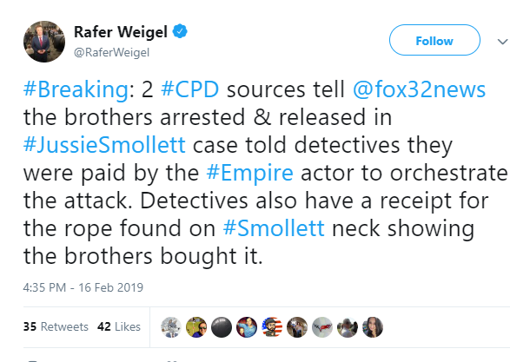Visit the @fox32news mention
This screenshot has height=362, width=530.
[419, 89]
